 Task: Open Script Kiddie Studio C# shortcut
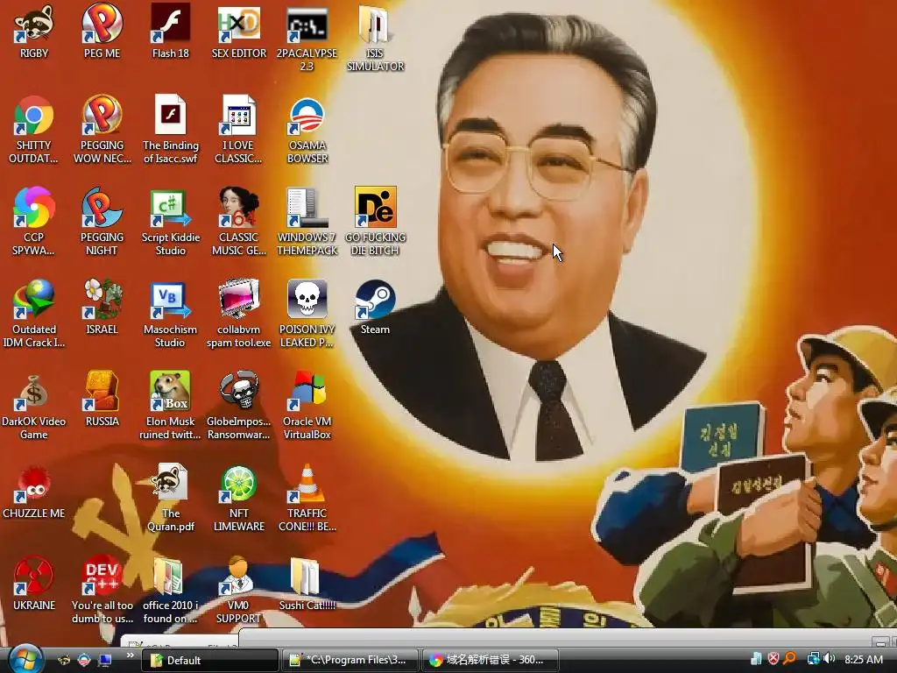(x=171, y=222)
